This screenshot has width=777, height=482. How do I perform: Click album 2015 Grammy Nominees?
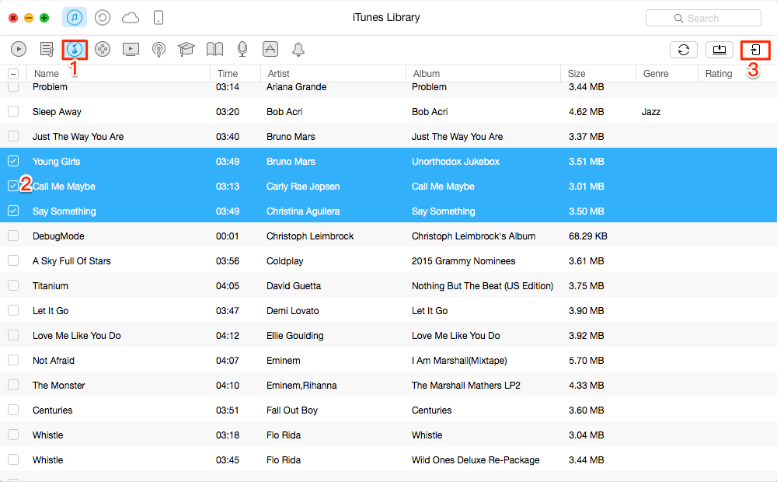[463, 261]
